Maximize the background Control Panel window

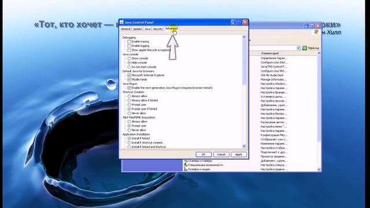tap(312, 25)
